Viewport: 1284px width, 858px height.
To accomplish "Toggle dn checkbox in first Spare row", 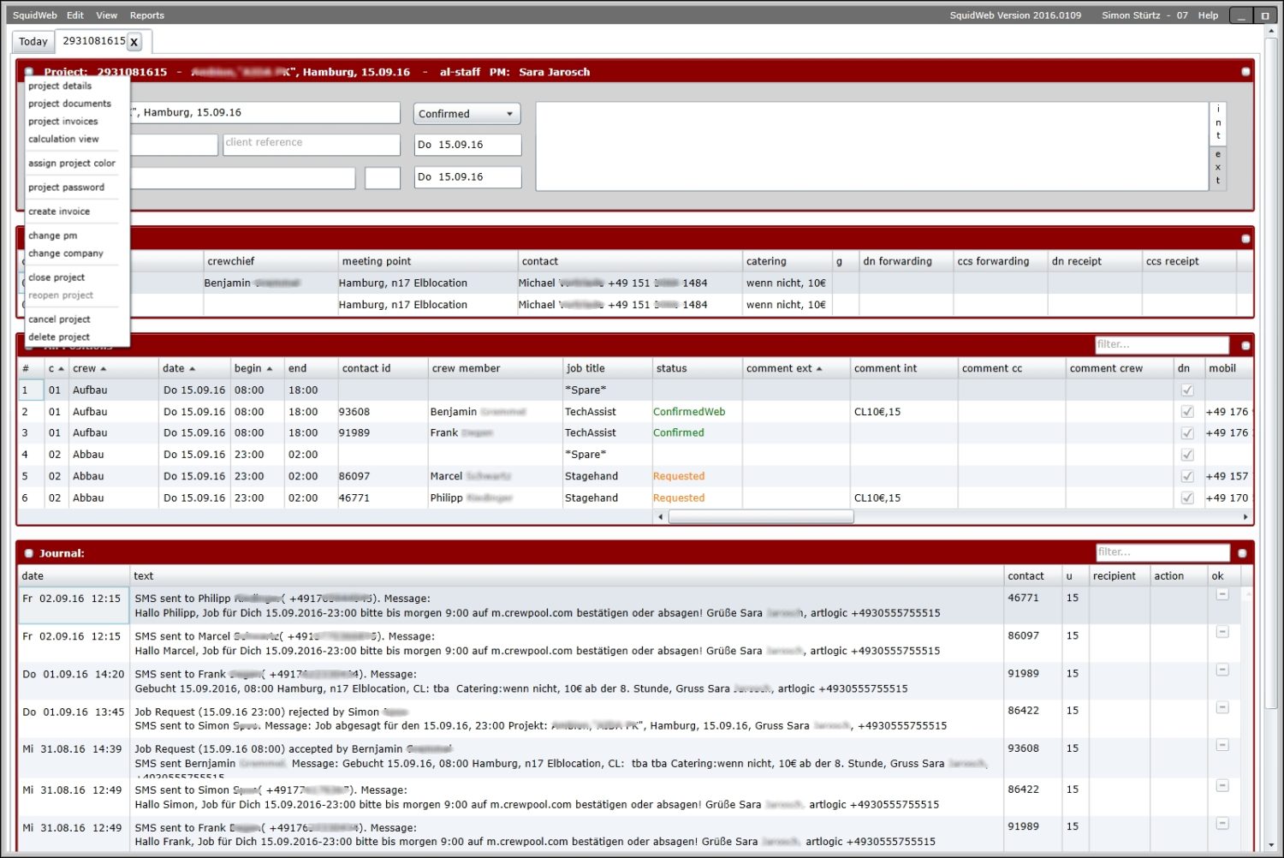I will 1187,390.
